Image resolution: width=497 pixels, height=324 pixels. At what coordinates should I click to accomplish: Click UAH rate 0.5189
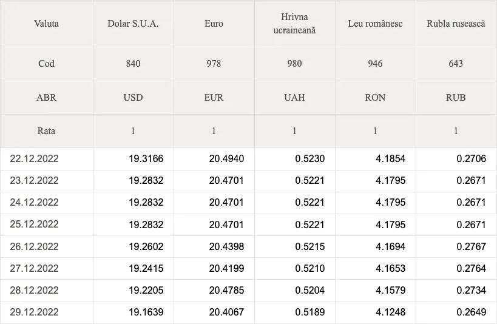click(x=310, y=312)
